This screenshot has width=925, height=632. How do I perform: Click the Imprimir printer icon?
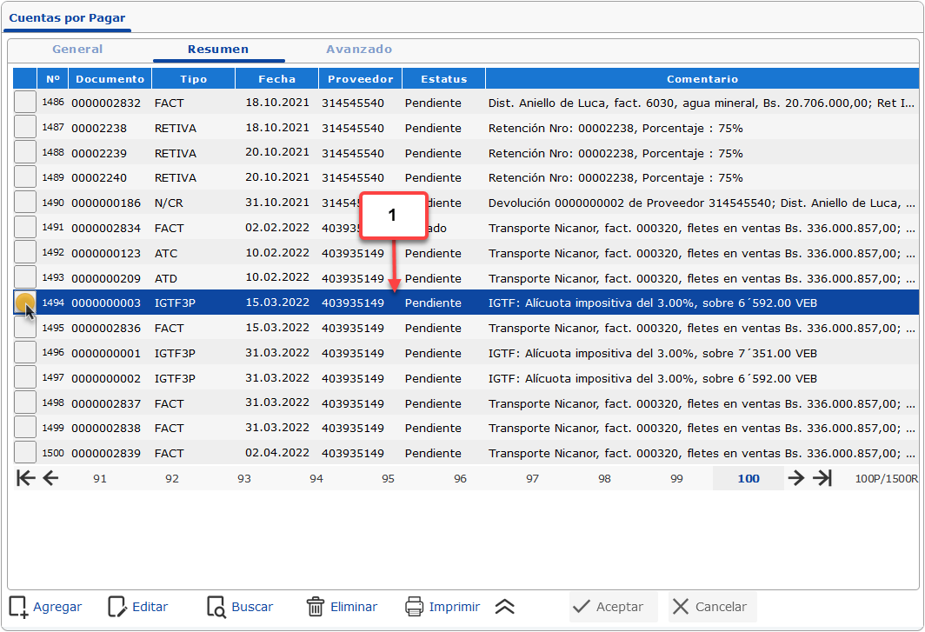click(x=415, y=607)
